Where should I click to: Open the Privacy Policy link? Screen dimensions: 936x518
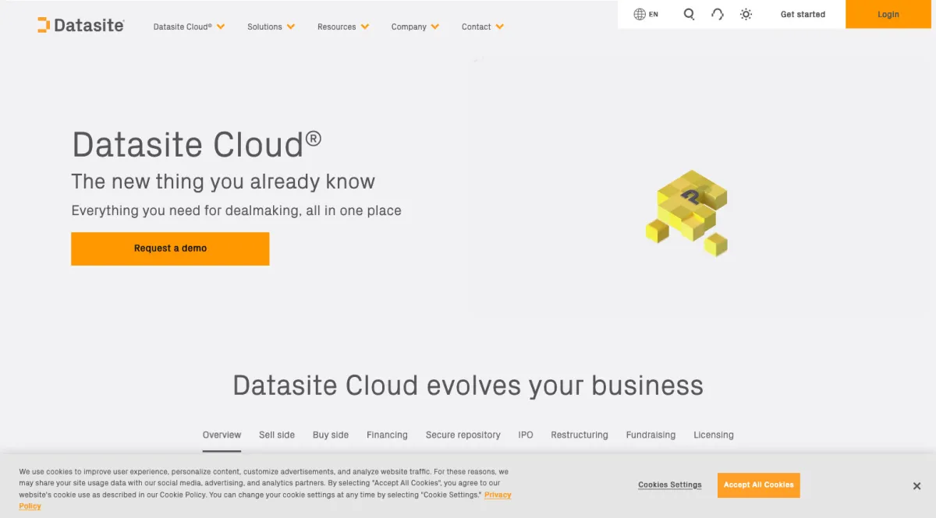[x=497, y=495]
